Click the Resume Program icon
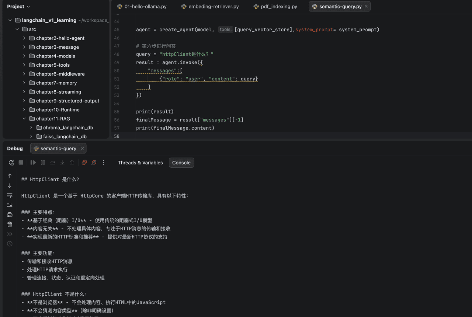 [x=33, y=163]
